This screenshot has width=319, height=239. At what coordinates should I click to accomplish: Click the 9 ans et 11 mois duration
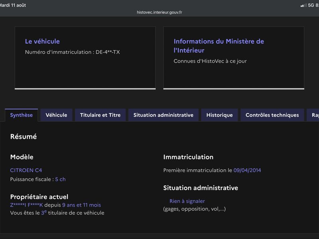(x=82, y=205)
